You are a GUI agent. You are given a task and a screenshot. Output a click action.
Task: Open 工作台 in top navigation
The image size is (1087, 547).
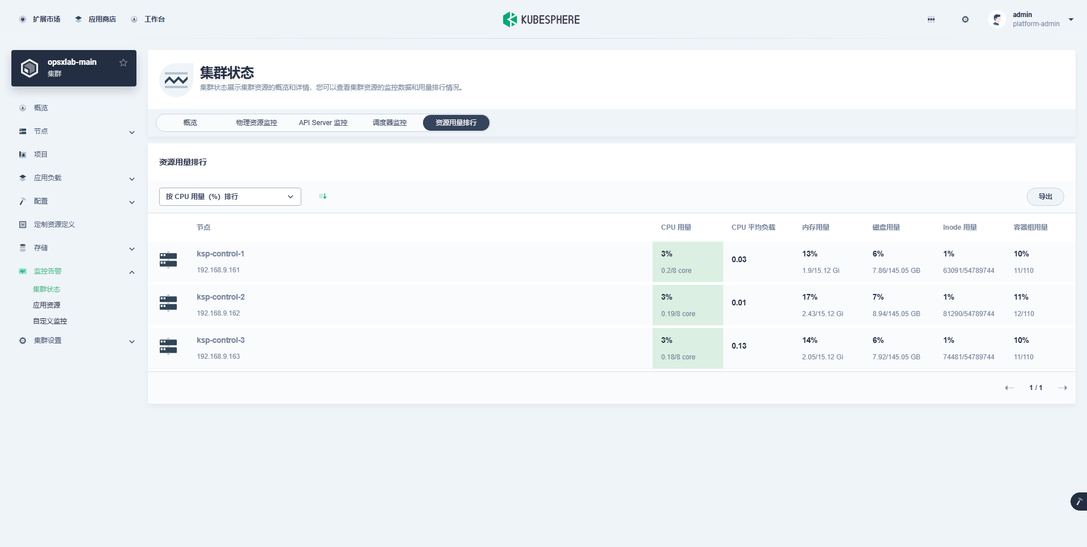pos(148,19)
